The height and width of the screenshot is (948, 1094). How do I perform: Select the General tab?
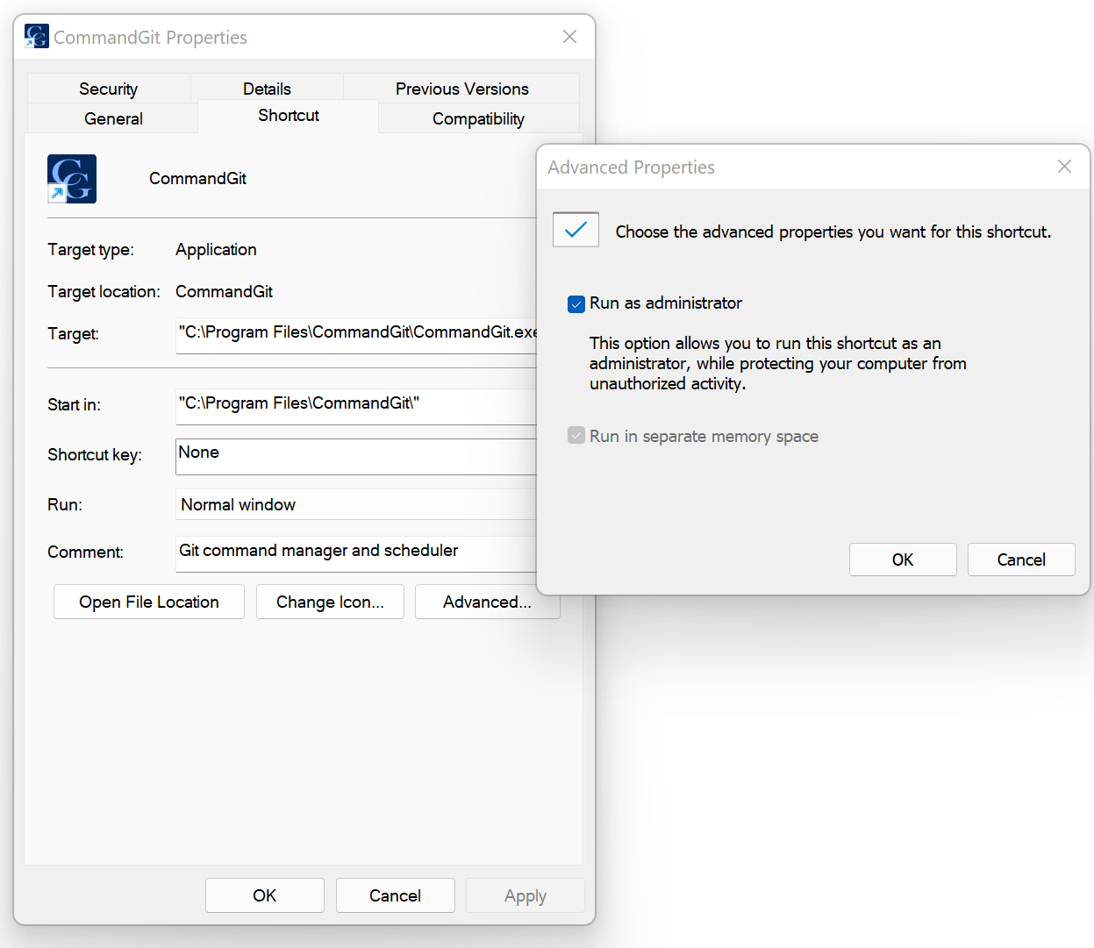pos(113,118)
